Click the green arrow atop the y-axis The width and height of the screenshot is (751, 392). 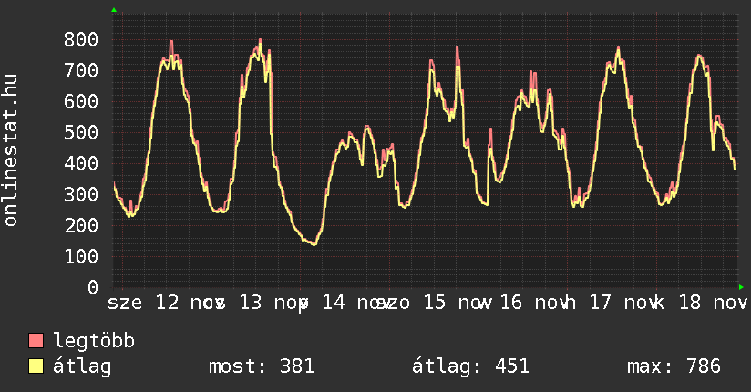pos(114,10)
